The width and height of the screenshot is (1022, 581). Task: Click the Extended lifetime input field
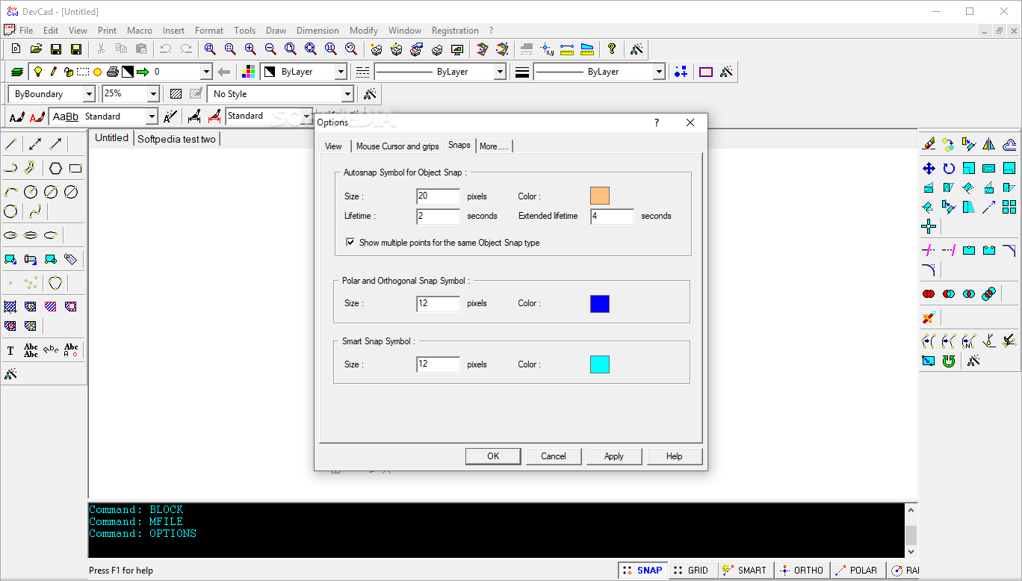click(612, 216)
